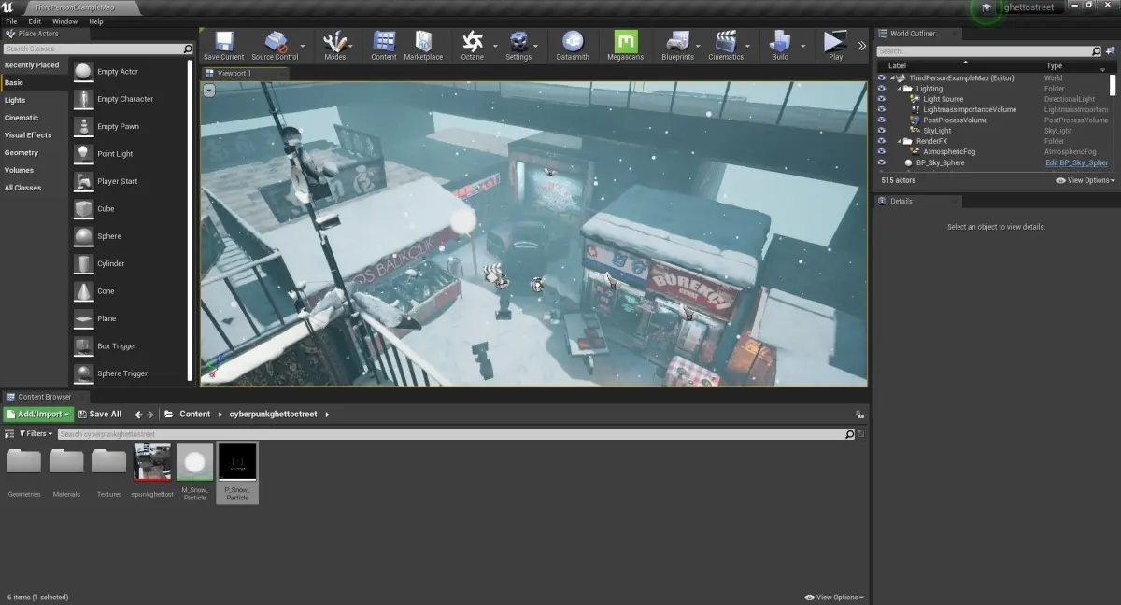Image resolution: width=1121 pixels, height=605 pixels.
Task: Toggle visibility of AtmosphericFog actor
Action: coord(881,151)
